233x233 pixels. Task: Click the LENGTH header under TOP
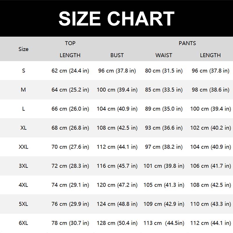click(x=70, y=55)
